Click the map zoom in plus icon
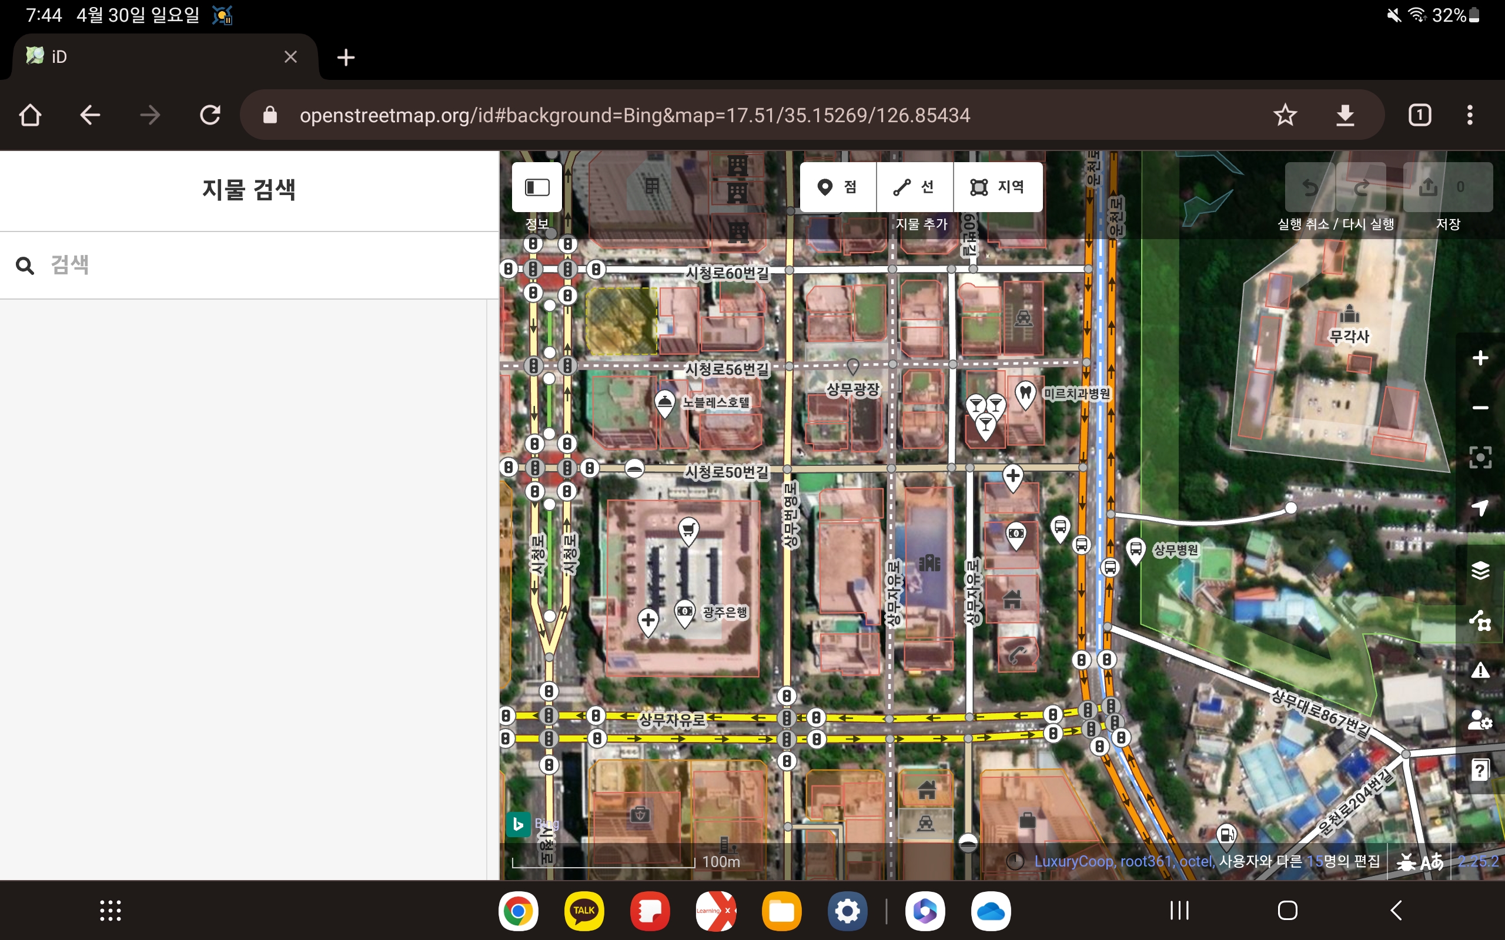Screen dimensions: 1505x940 (1480, 358)
